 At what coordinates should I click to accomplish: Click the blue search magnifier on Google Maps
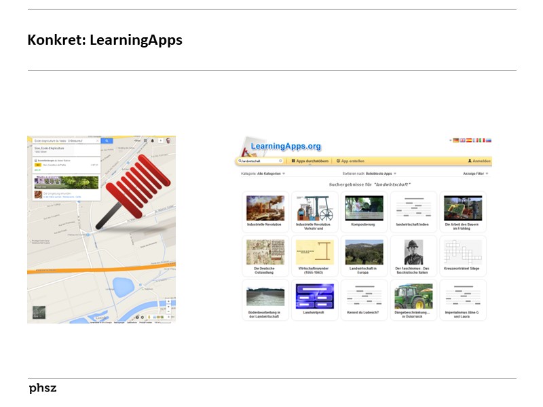point(107,141)
